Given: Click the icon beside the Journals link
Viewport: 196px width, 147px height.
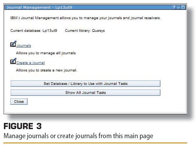Looking at the screenshot, I should [x=13, y=44].
